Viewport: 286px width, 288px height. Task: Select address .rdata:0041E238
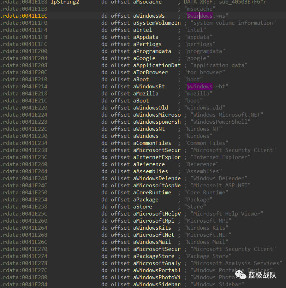24,150
